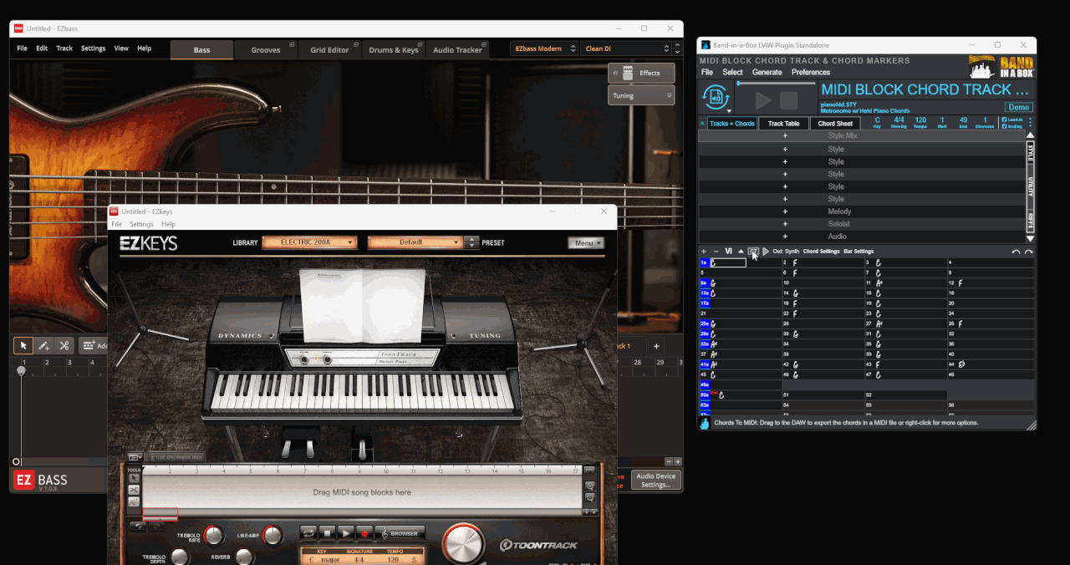Collapse the panel using the double-chevron beside Tracks + Chords
The image size is (1070, 565).
click(x=702, y=124)
